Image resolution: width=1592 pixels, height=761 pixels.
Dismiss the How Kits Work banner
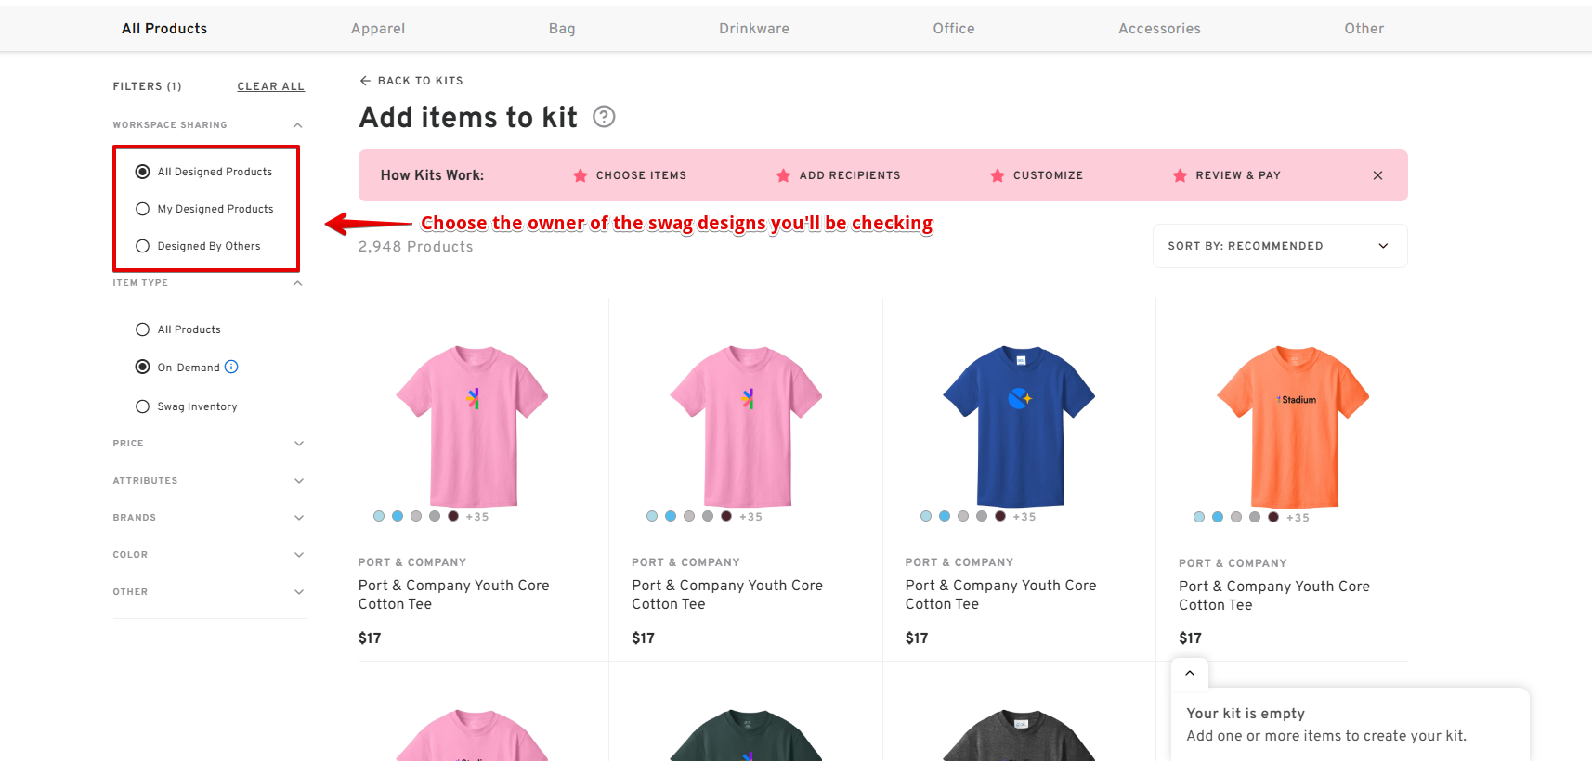click(x=1377, y=175)
